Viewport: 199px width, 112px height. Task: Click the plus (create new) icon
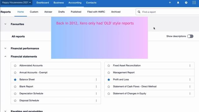(170, 2)
